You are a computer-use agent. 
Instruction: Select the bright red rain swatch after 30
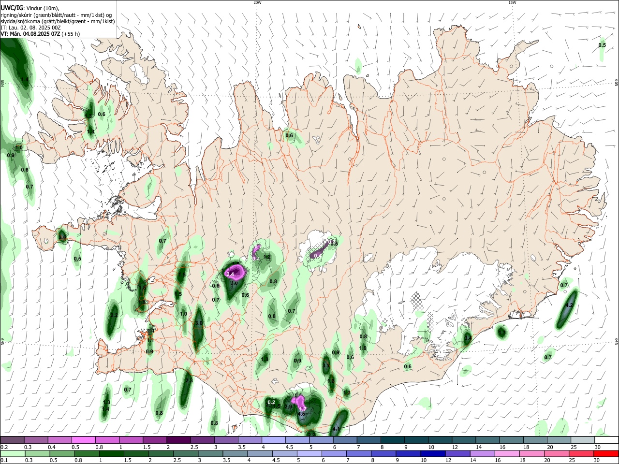(x=606, y=453)
